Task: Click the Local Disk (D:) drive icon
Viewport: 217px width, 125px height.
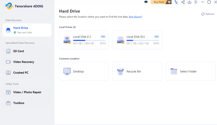Action: coord(120,40)
